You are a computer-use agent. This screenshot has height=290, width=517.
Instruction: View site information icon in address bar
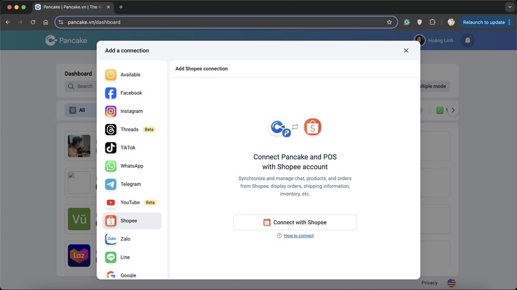[x=61, y=22]
